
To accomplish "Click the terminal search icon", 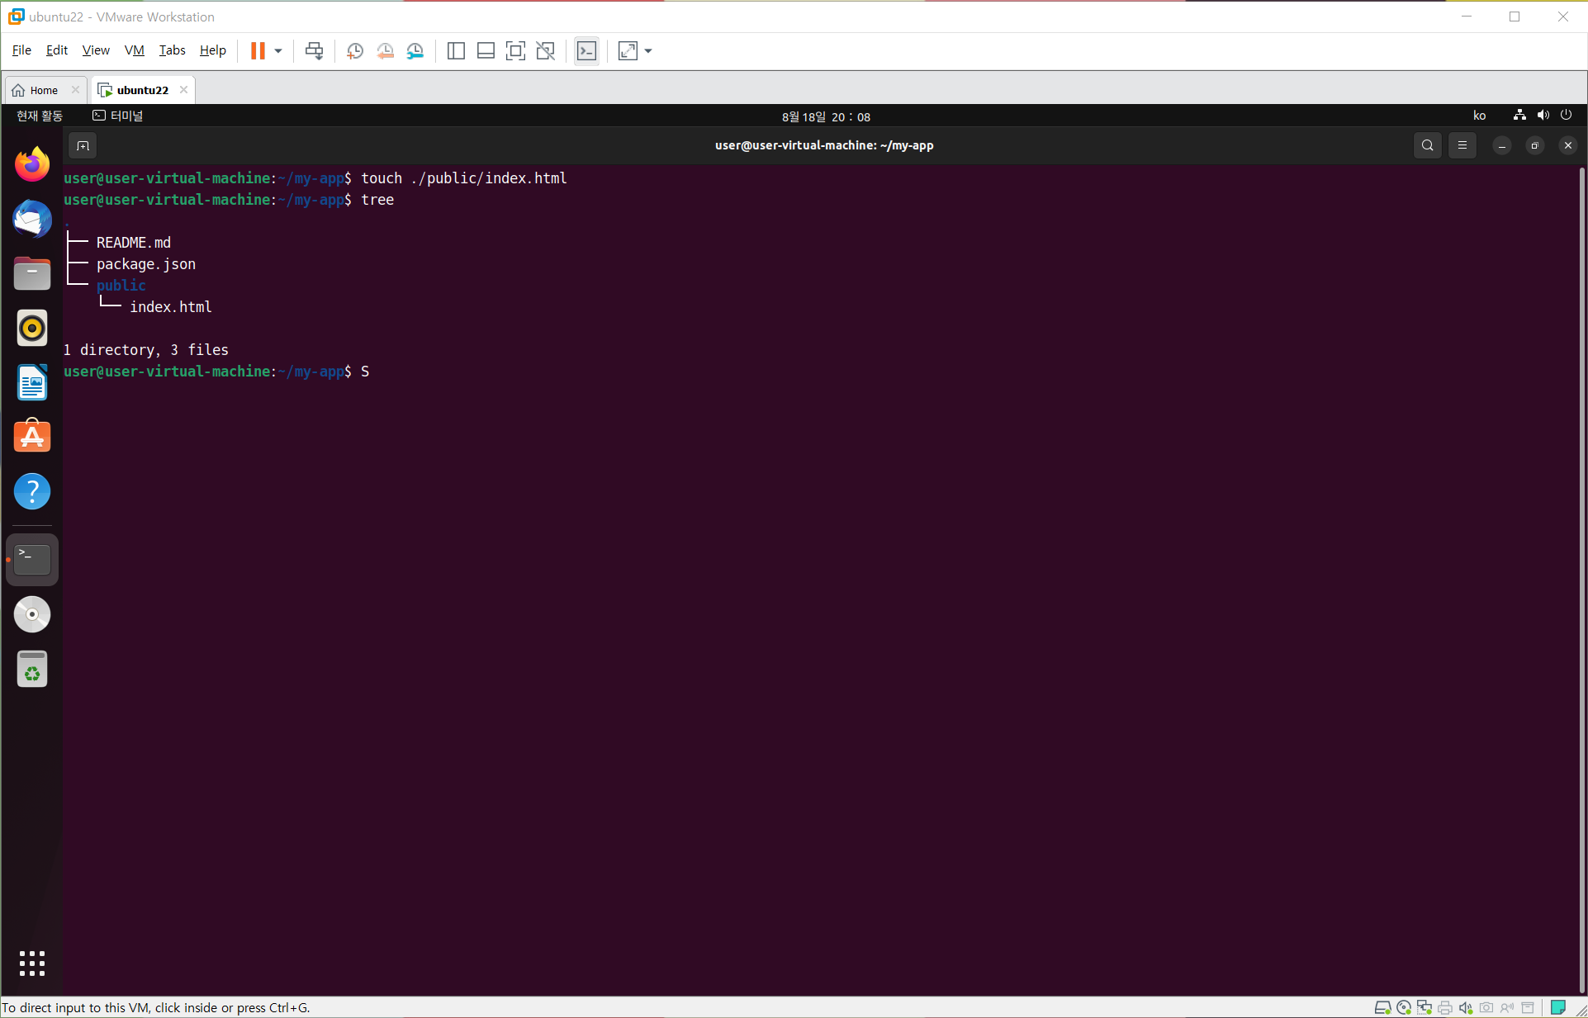I will [x=1427, y=145].
